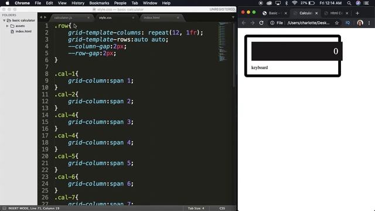
Task: Open the Edit menu in menu bar
Action: (x=49, y=3)
